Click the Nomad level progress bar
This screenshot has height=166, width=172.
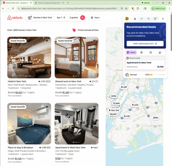point(157,75)
